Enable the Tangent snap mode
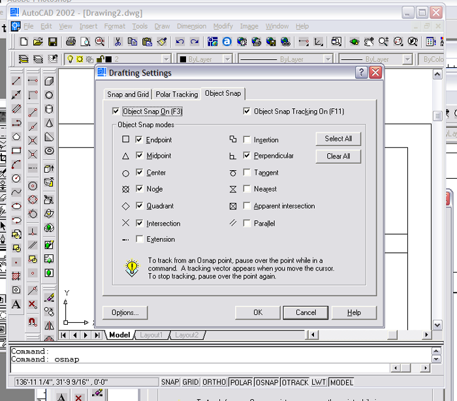Viewport: 457px width, 401px height. (247, 172)
